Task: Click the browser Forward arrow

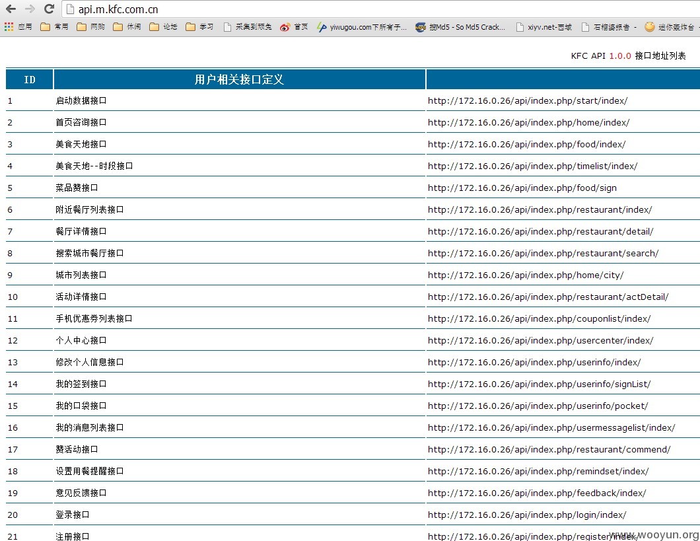Action: (30, 9)
